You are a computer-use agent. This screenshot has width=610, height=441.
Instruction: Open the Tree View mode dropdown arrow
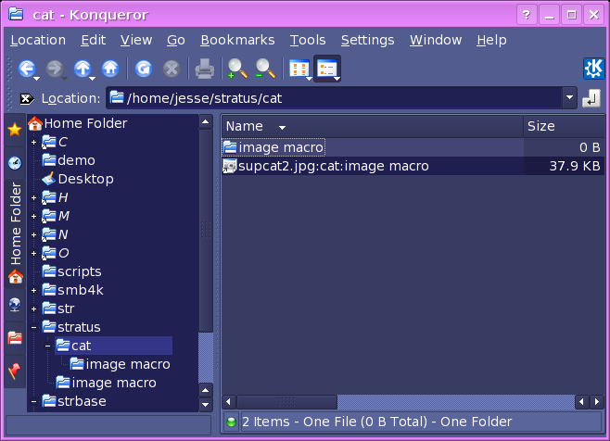click(337, 79)
